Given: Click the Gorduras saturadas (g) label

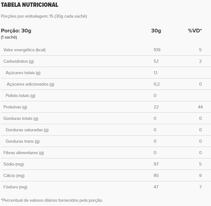Looking at the screenshot, I should click(x=27, y=130).
